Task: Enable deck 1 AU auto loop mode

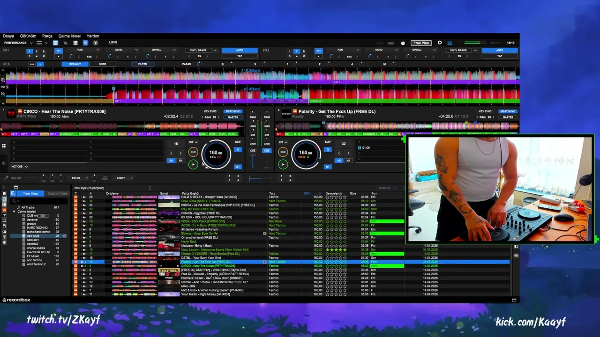Action: tap(171, 161)
